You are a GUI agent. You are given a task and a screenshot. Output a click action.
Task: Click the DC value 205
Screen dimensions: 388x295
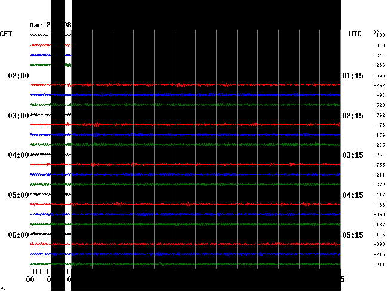point(381,145)
